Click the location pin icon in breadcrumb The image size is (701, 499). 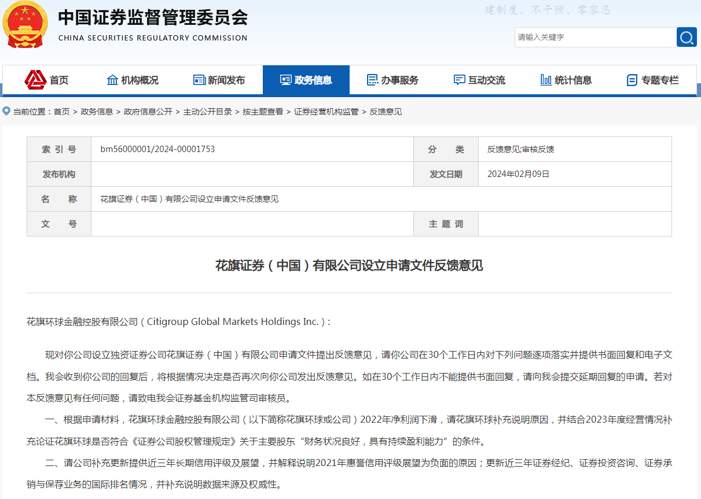pos(6,111)
